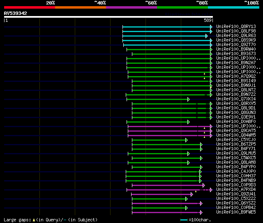Click the arrowhead ending the B9FWE5 alignment
263x223 pixels.
[201, 213]
